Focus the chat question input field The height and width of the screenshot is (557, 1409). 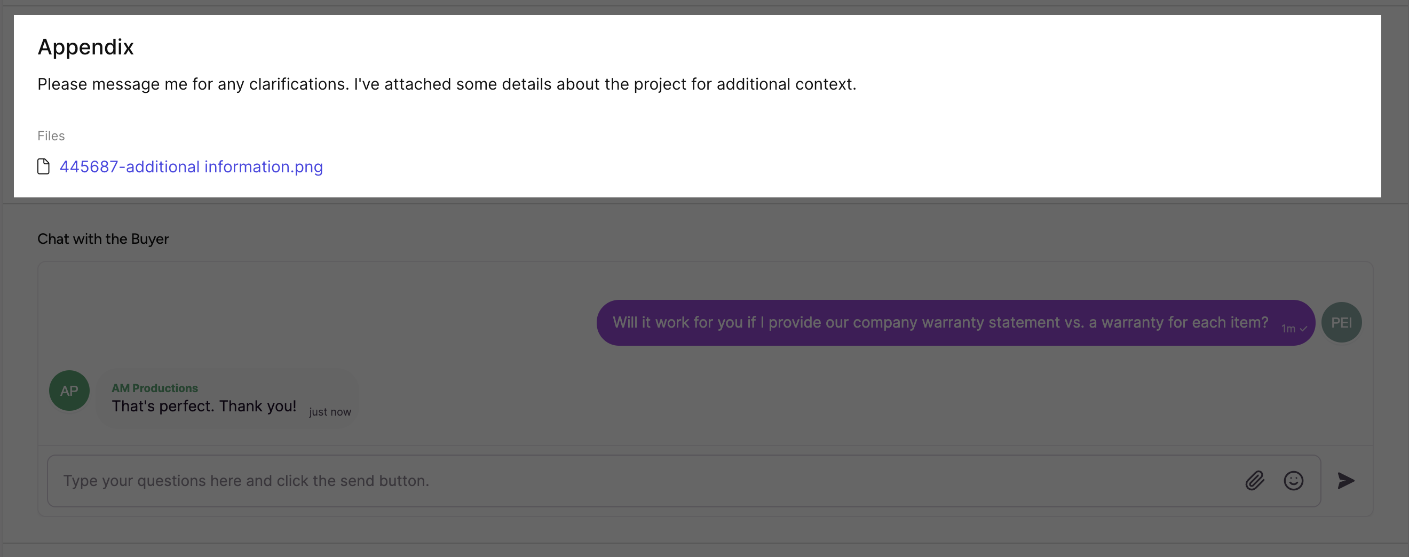629,481
